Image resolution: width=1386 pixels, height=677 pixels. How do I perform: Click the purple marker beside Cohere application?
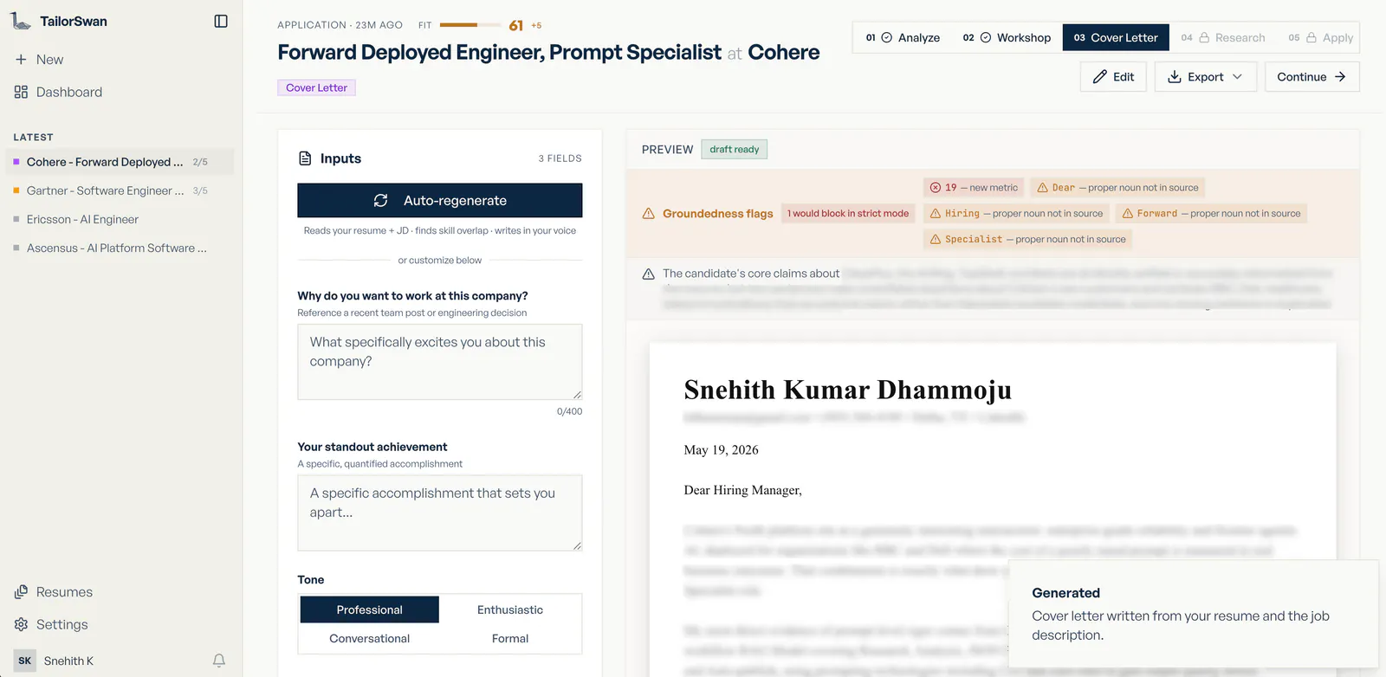16,162
